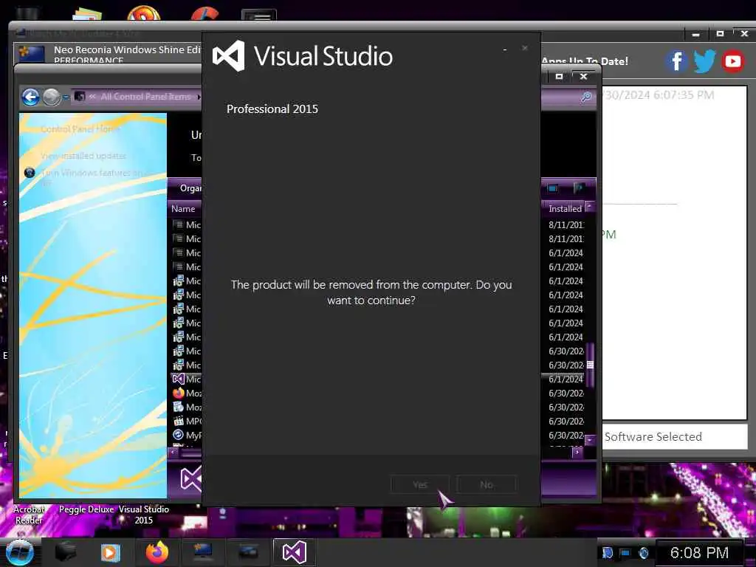Viewport: 756px width, 567px height.
Task: Close the Visual Studio uninstall dialog
Action: [525, 48]
